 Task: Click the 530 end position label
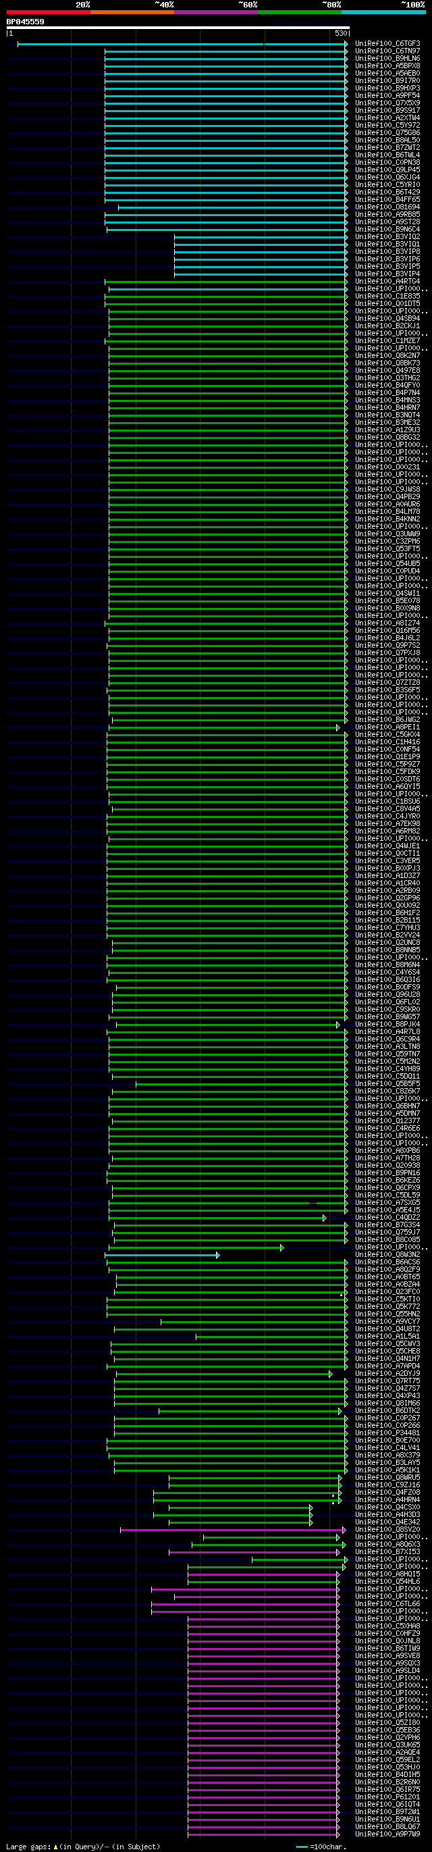coord(342,33)
